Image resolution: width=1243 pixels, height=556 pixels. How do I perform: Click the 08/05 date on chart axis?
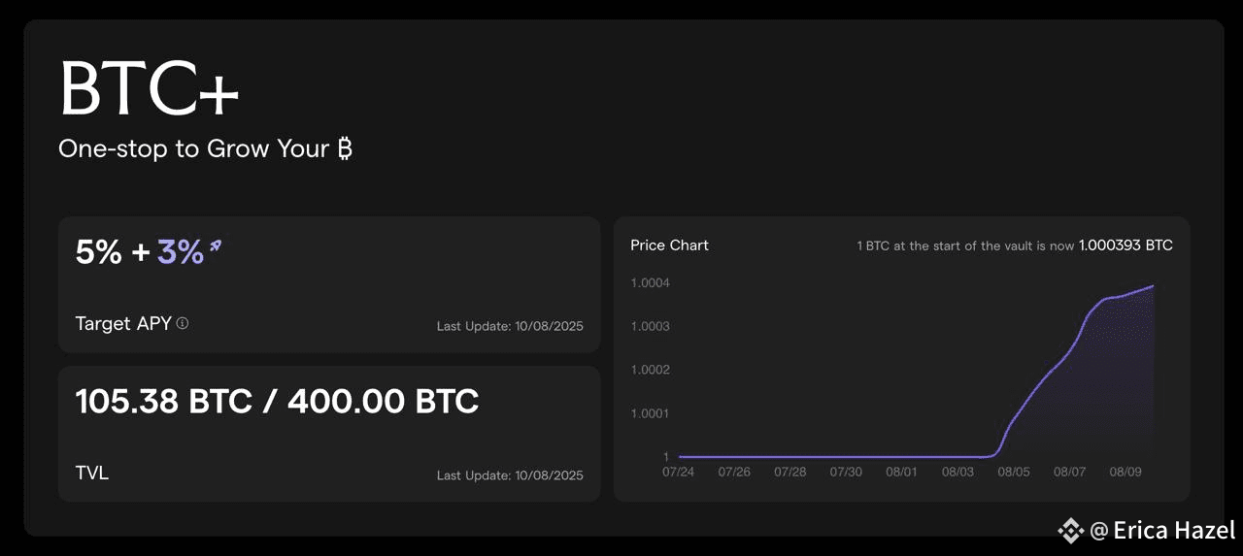pyautogui.click(x=1014, y=472)
